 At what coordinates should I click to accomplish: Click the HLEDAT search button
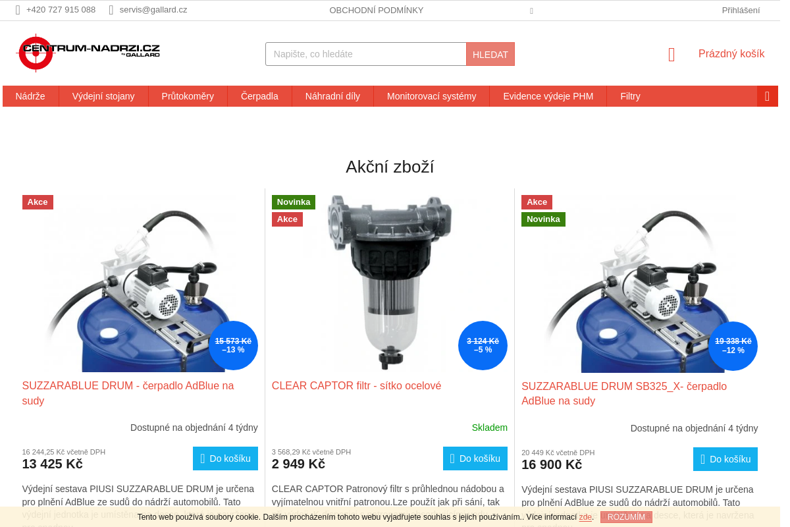click(x=490, y=54)
